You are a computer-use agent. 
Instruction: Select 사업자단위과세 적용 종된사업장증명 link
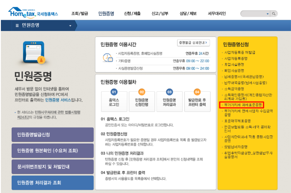pos(249,139)
